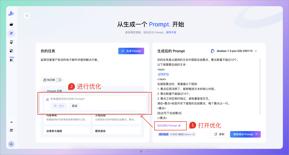
Task: Open the user avatar 'A'
Action: tap(11, 144)
